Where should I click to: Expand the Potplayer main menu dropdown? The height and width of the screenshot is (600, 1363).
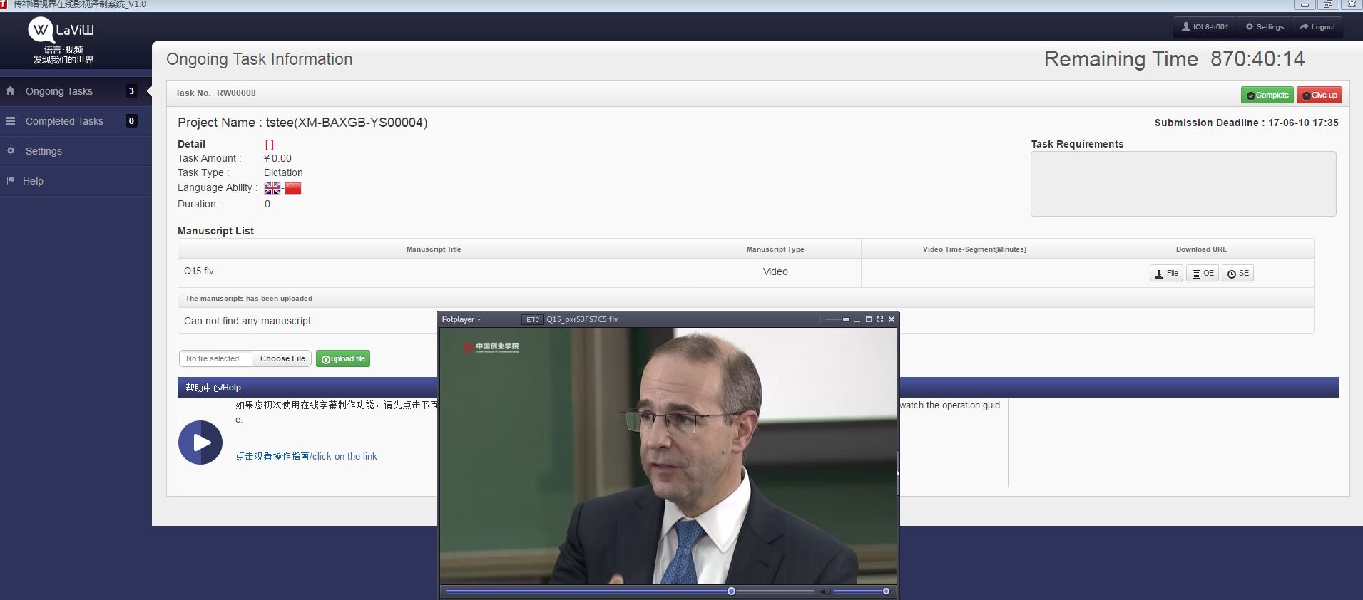[461, 319]
